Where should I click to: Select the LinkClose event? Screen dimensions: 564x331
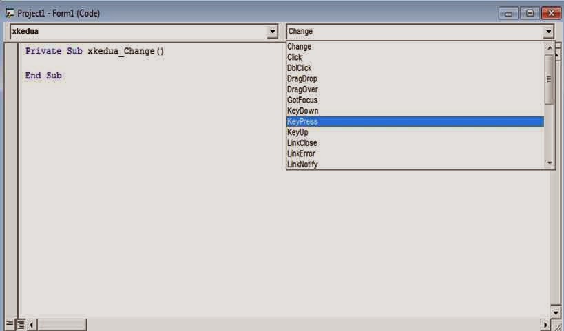pos(415,143)
